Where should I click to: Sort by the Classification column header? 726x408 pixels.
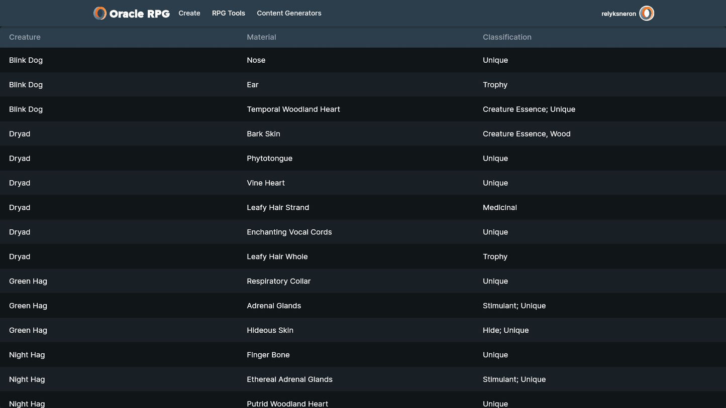click(x=507, y=37)
